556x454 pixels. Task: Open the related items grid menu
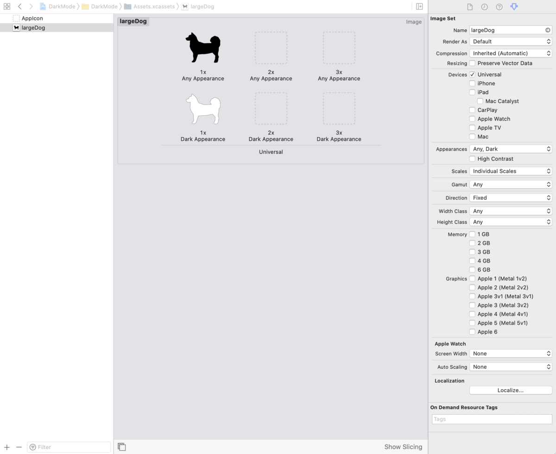click(x=6, y=6)
